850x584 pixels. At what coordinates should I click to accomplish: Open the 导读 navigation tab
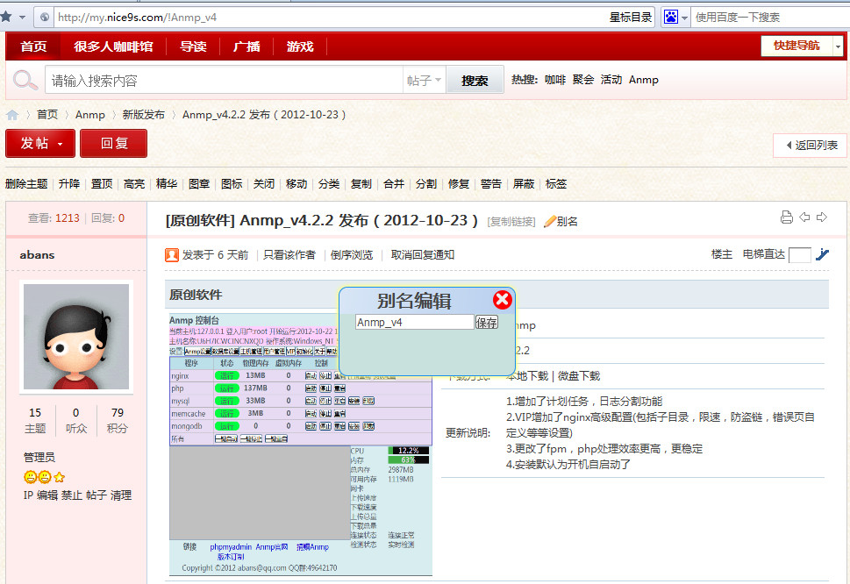pos(193,46)
